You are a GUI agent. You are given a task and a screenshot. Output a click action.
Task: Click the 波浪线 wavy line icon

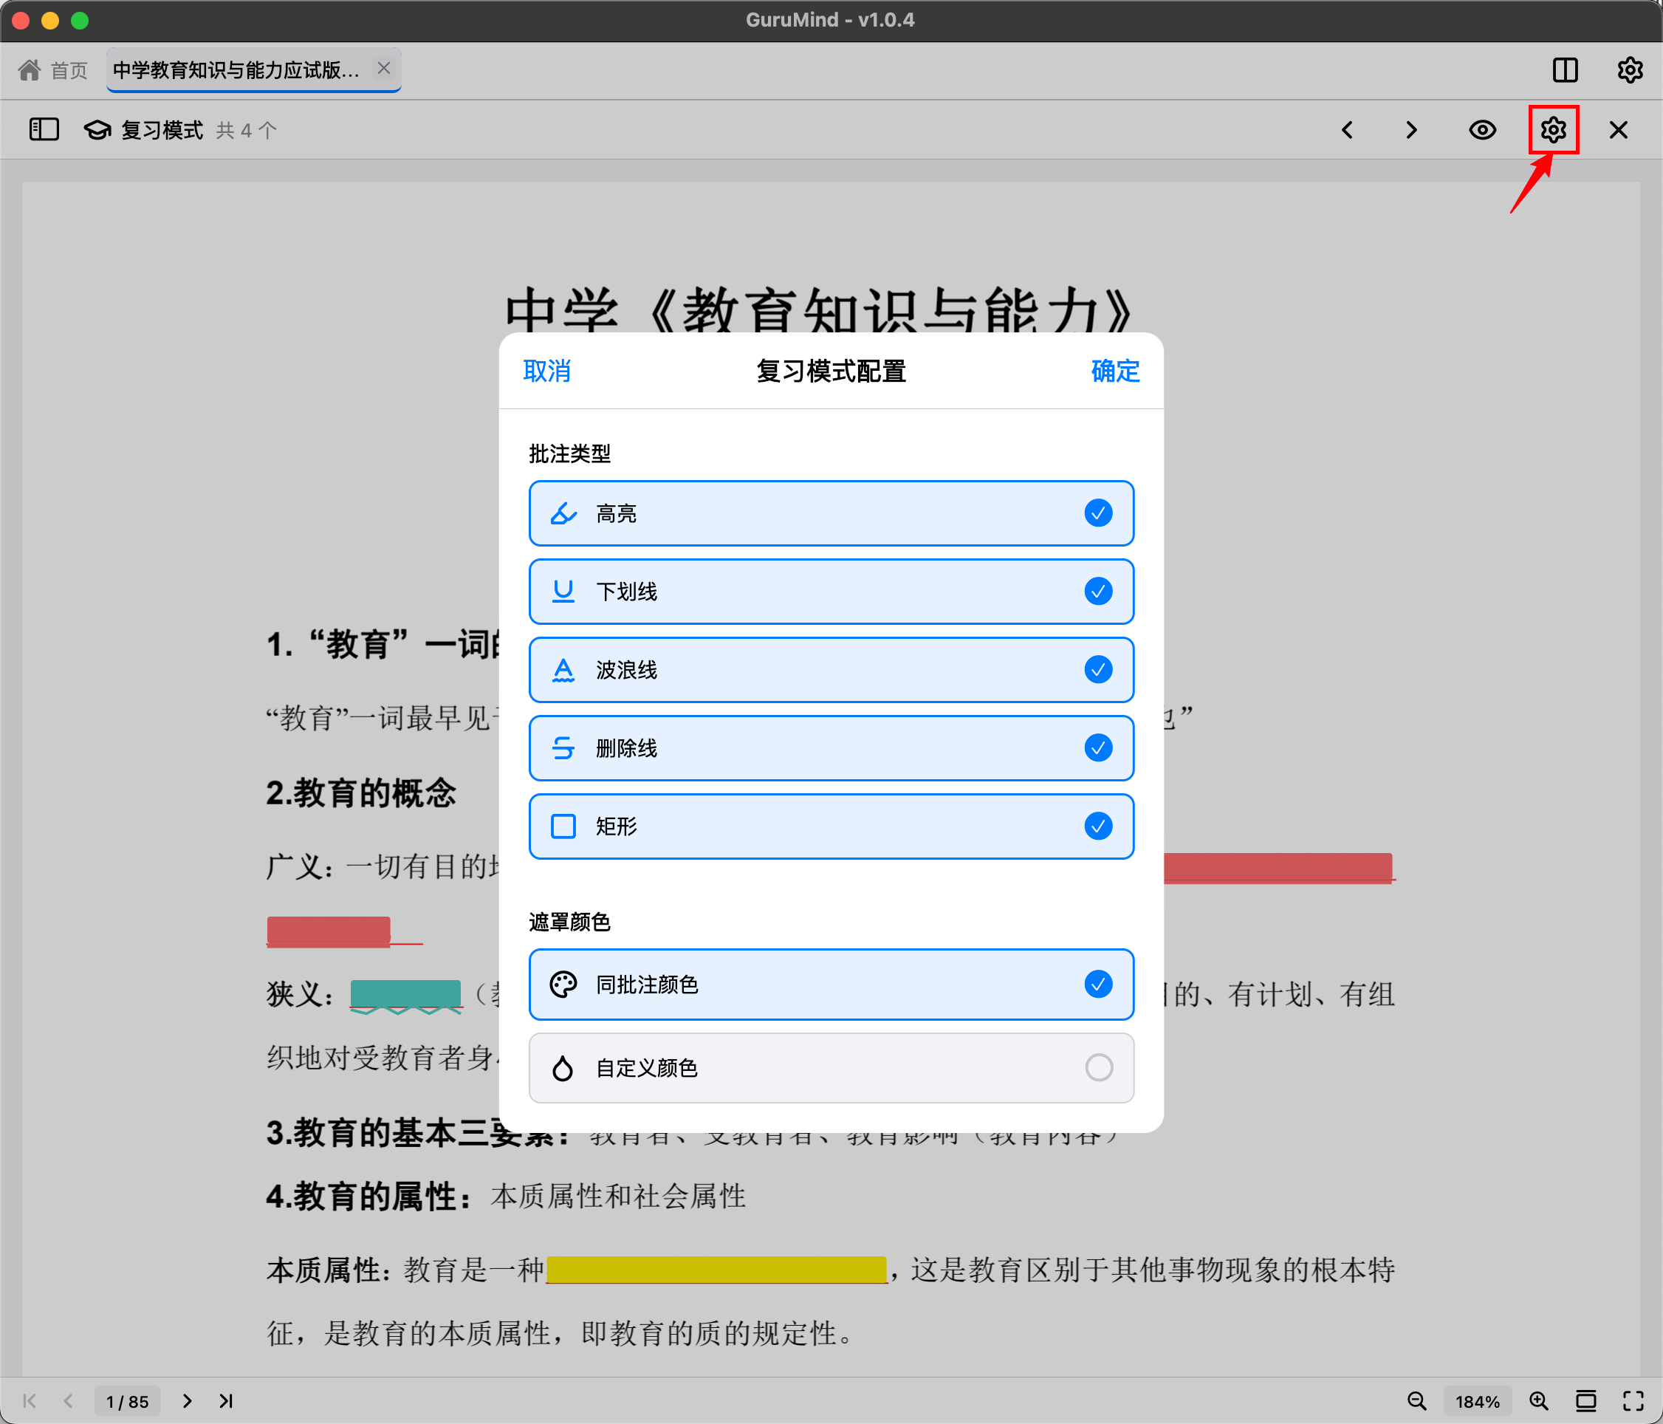[563, 669]
